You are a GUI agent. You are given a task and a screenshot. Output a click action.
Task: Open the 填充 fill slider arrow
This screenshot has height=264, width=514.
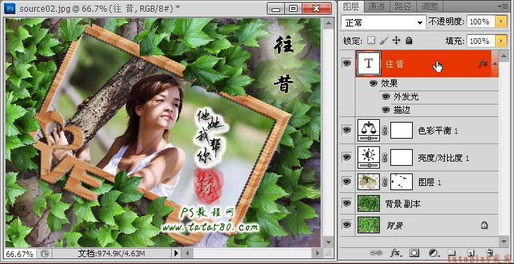(501, 40)
